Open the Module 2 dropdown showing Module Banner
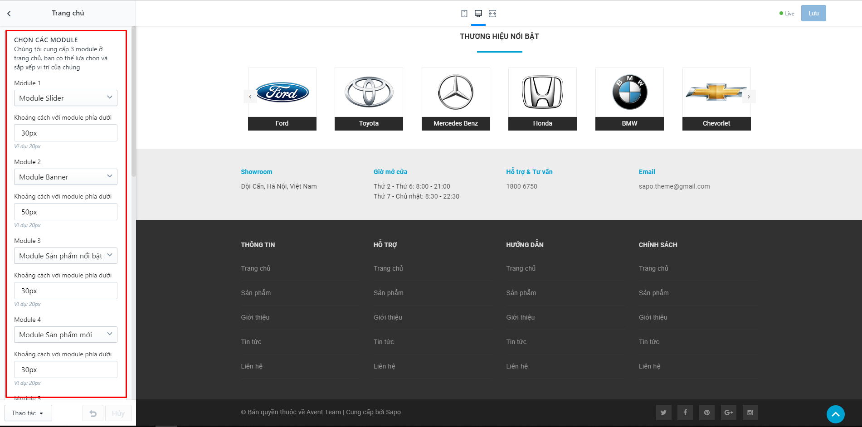Viewport: 862px width, 427px height. click(66, 177)
